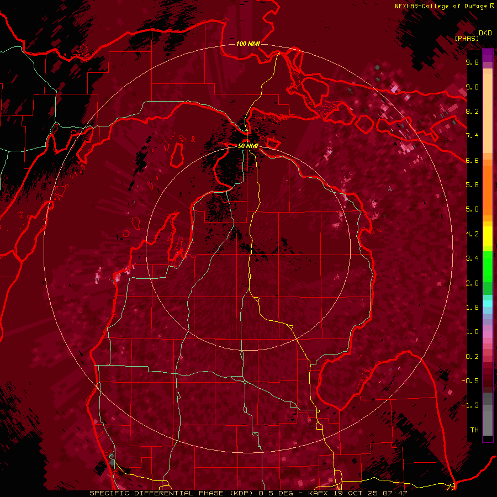497x497 pixels.
Task: Click the 5.8 value on the scale
Action: [x=472, y=184]
